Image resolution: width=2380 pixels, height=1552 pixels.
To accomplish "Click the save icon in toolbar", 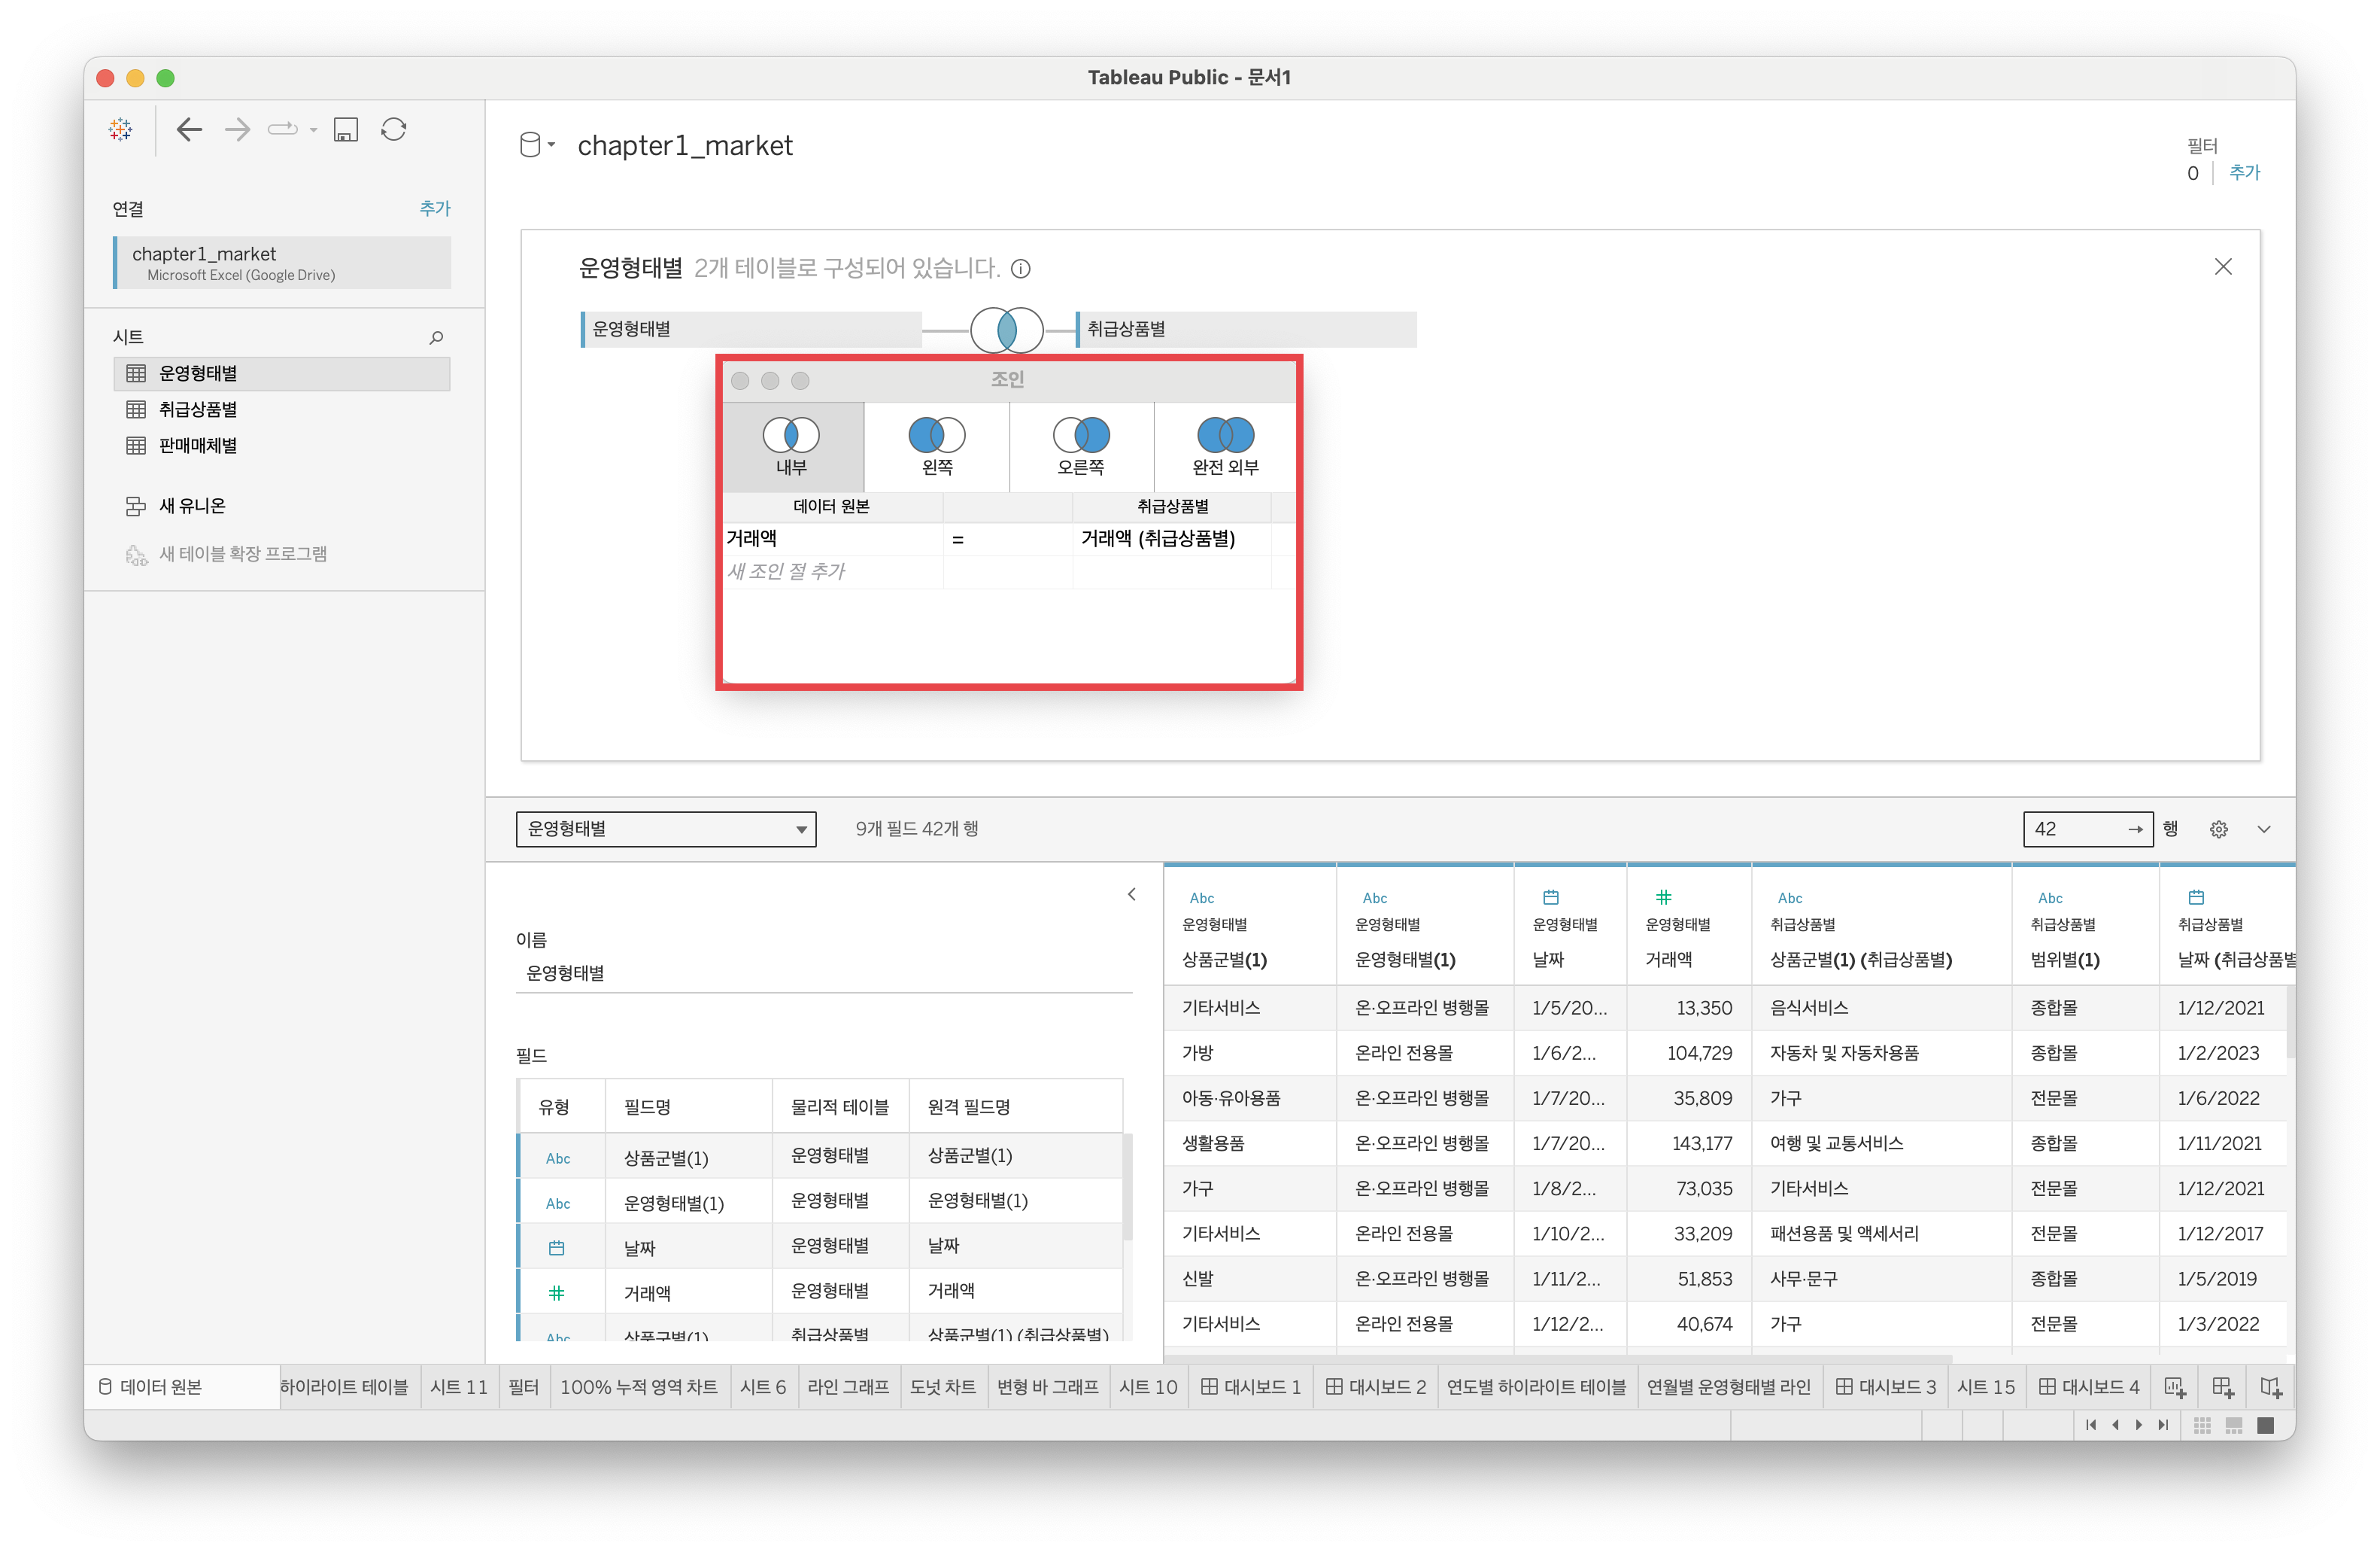I will point(346,129).
